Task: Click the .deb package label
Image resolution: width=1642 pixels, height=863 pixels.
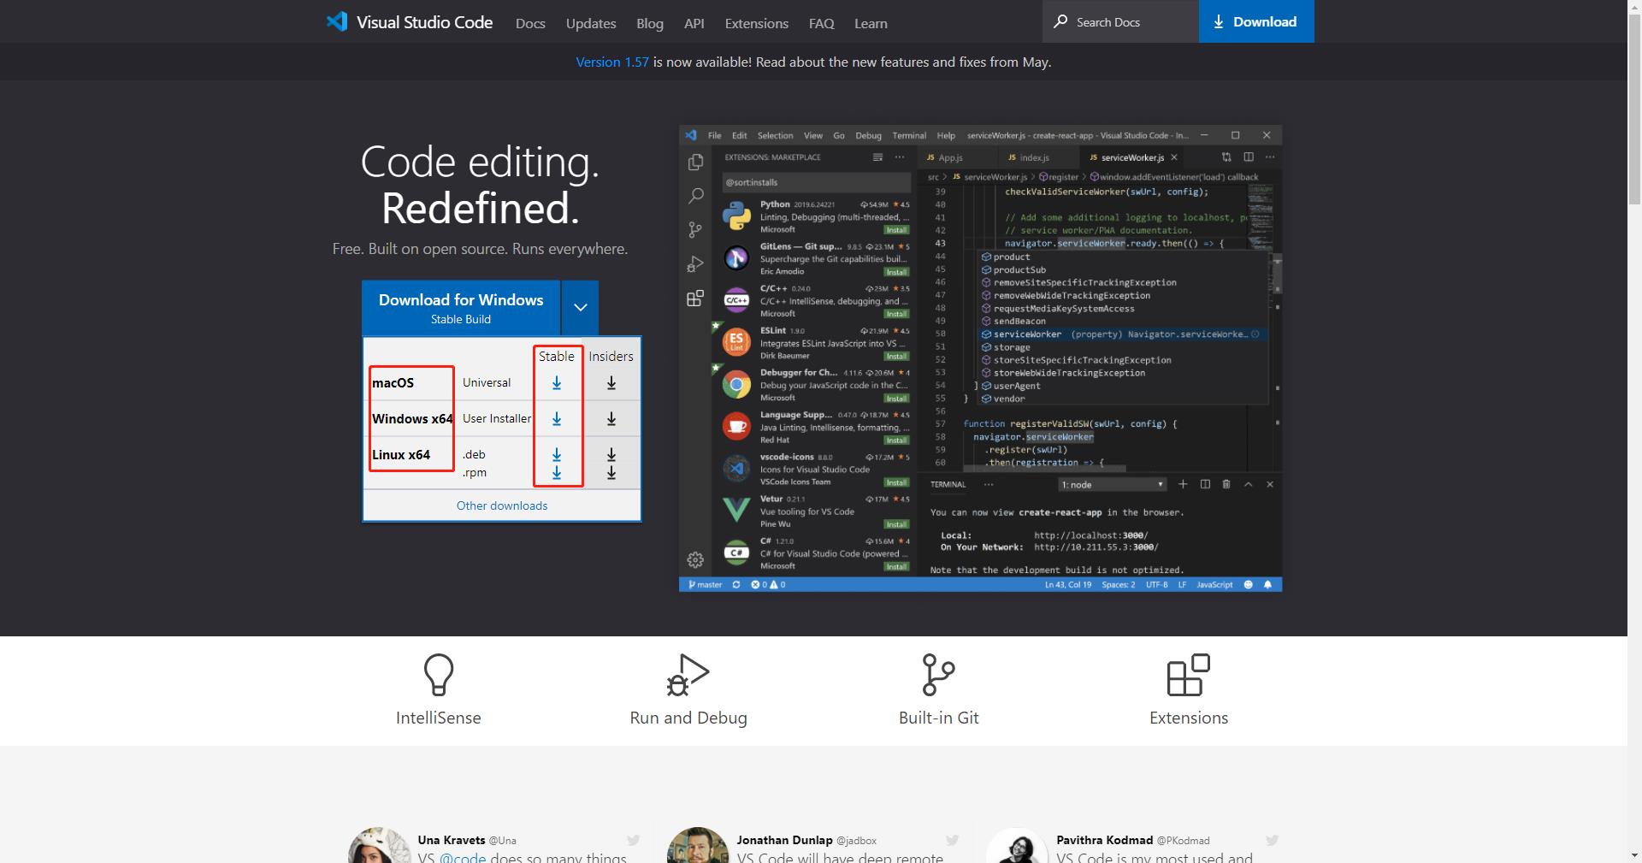Action: pos(475,455)
